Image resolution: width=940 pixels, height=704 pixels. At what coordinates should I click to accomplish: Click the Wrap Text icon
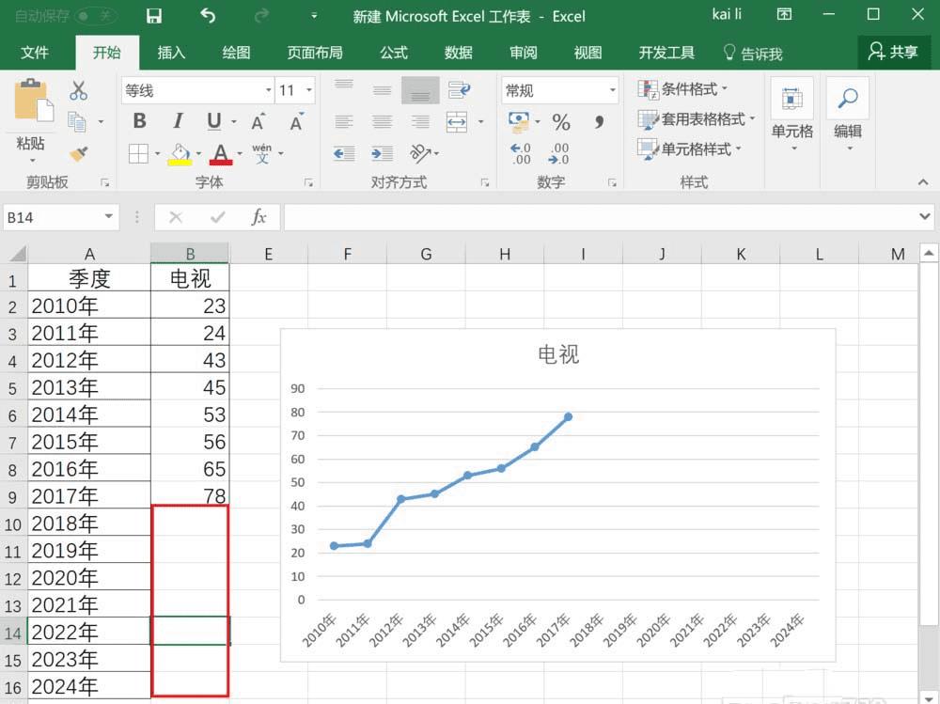point(459,90)
